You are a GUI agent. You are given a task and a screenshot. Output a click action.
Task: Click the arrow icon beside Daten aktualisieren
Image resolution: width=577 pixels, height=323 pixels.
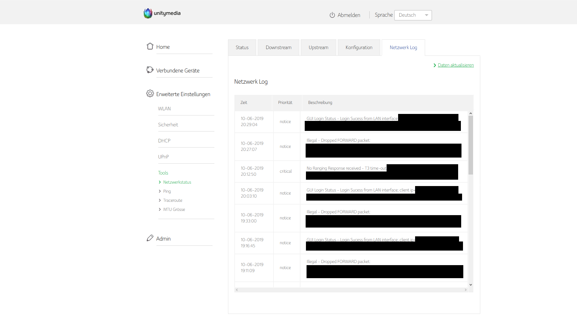(x=435, y=65)
